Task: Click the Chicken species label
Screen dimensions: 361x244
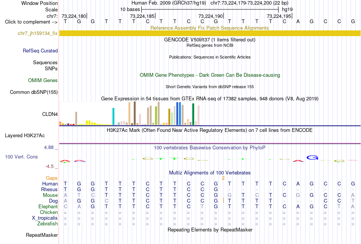Action: (49, 212)
